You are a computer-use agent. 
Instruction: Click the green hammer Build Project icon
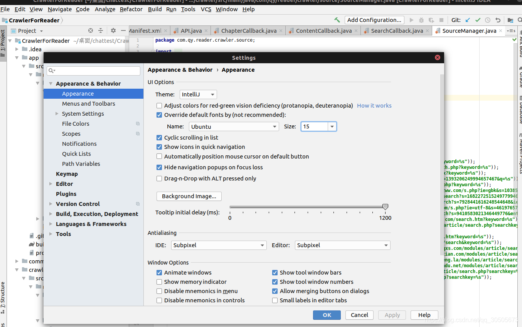337,20
